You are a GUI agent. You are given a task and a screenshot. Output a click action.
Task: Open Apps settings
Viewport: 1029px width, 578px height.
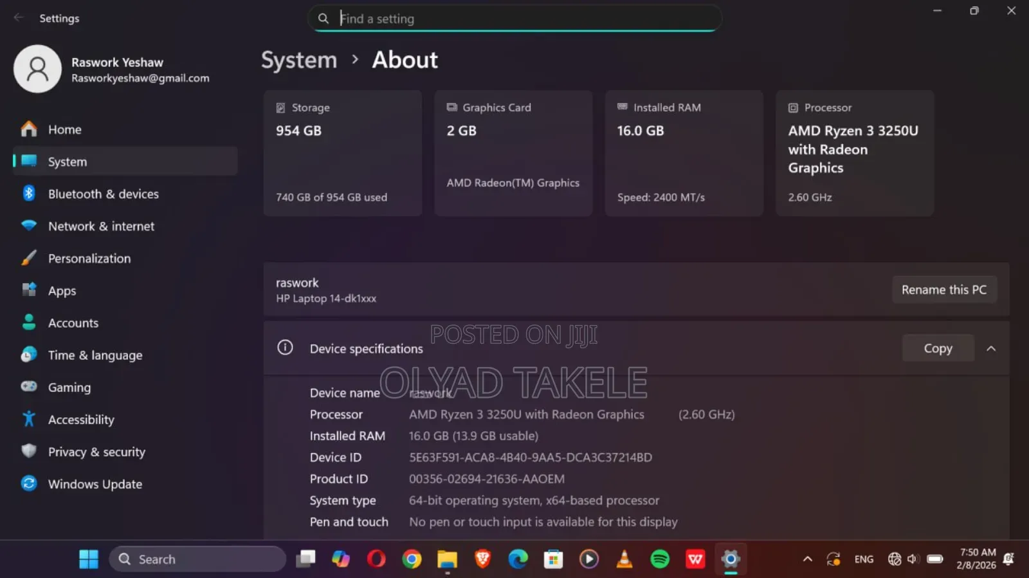(x=125, y=290)
